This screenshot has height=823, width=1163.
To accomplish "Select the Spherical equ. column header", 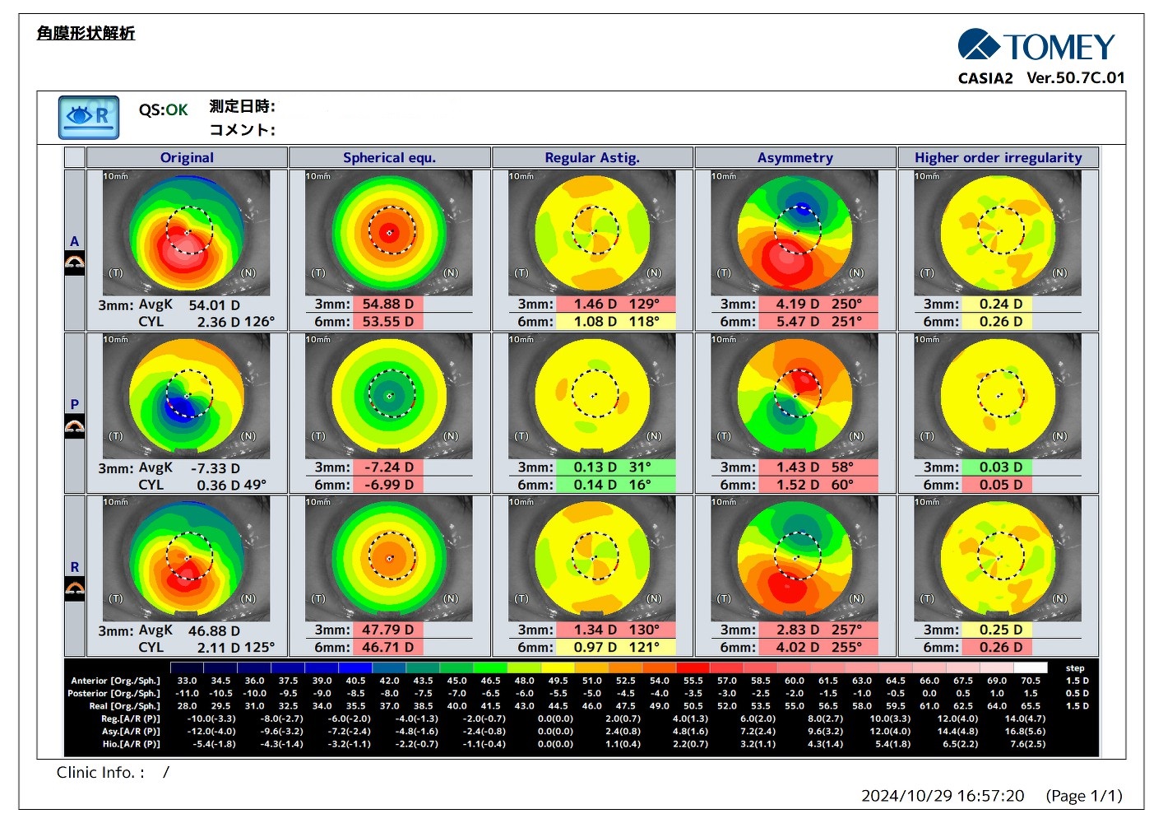I will click(x=390, y=157).
